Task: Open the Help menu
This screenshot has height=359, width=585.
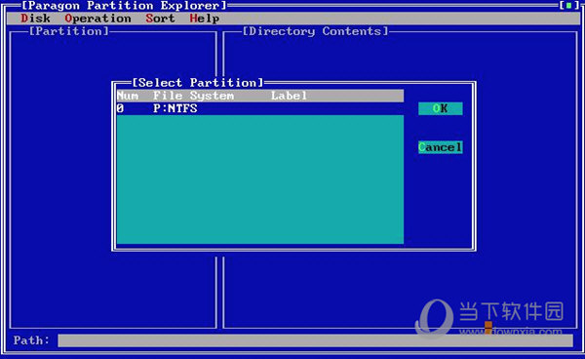Action: tap(204, 18)
